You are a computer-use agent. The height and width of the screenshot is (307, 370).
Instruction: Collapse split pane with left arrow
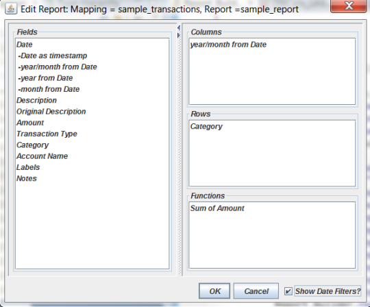[x=179, y=28]
